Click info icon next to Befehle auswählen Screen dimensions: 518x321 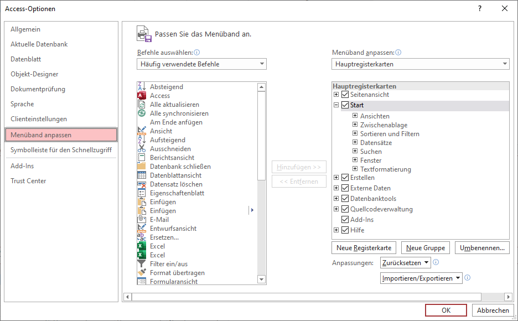[x=197, y=53]
